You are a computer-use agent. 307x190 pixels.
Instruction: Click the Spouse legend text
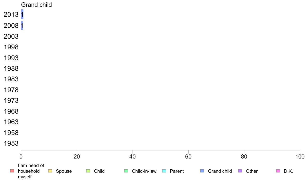pos(64,171)
